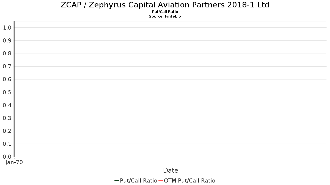Select the 0.6 y-axis tick label
Viewport: 330px width, 185px height.
pos(7,79)
